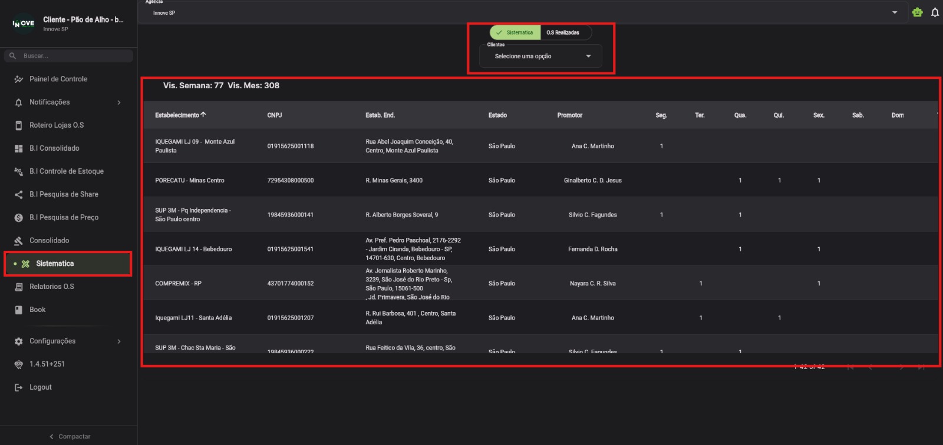Open Consolidado menu item
Viewport: 943px width, 445px height.
49,240
